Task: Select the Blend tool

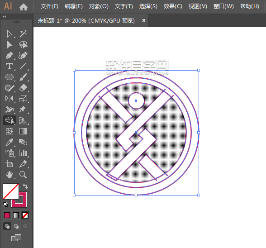Action: (23, 142)
